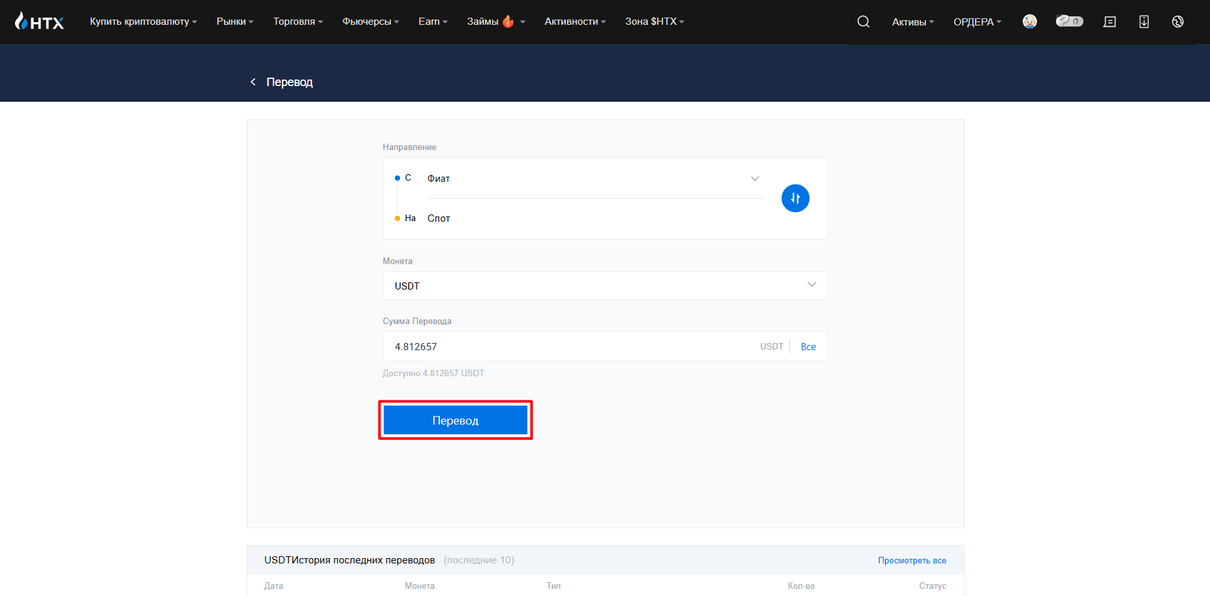This screenshot has width=1210, height=596.
Task: Go back using arrow beside Перевод title
Action: click(x=253, y=82)
